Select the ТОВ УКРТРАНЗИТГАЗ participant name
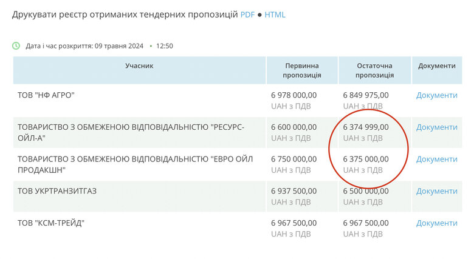This screenshot has height=259, width=474. (x=57, y=191)
